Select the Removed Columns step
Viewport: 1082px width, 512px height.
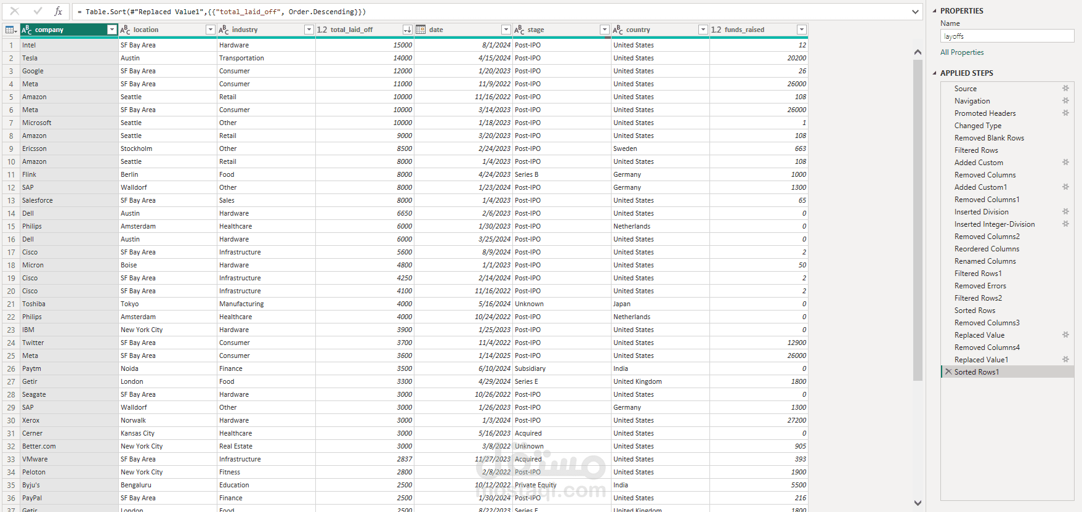pos(985,175)
